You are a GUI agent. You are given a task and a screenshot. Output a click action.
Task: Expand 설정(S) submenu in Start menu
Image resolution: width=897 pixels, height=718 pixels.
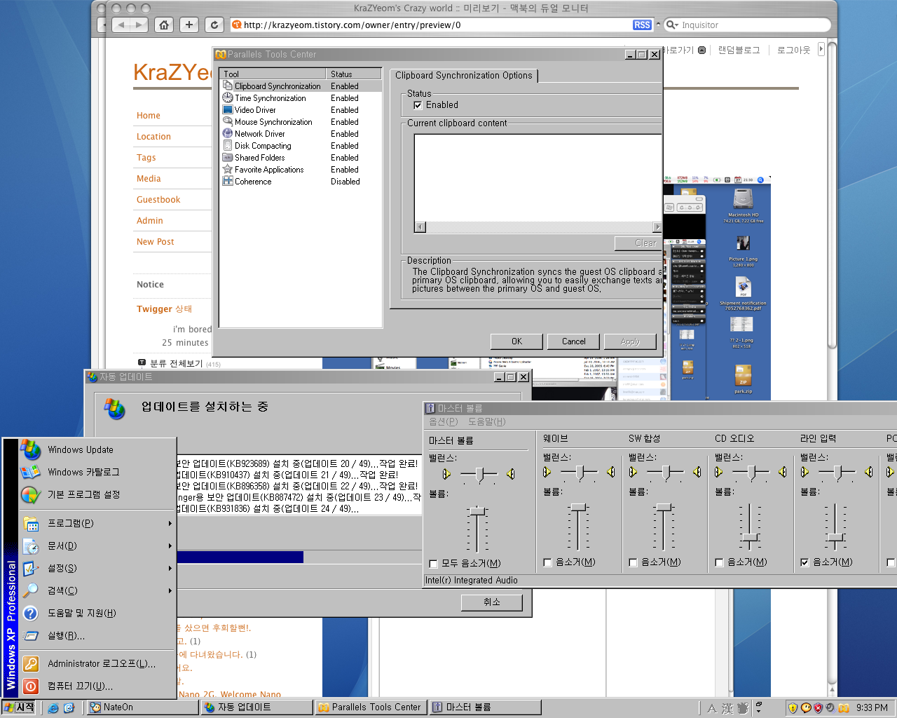97,569
